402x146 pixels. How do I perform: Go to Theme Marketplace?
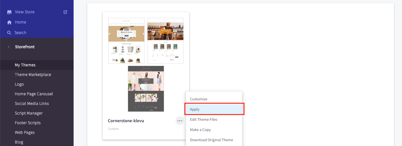click(33, 75)
